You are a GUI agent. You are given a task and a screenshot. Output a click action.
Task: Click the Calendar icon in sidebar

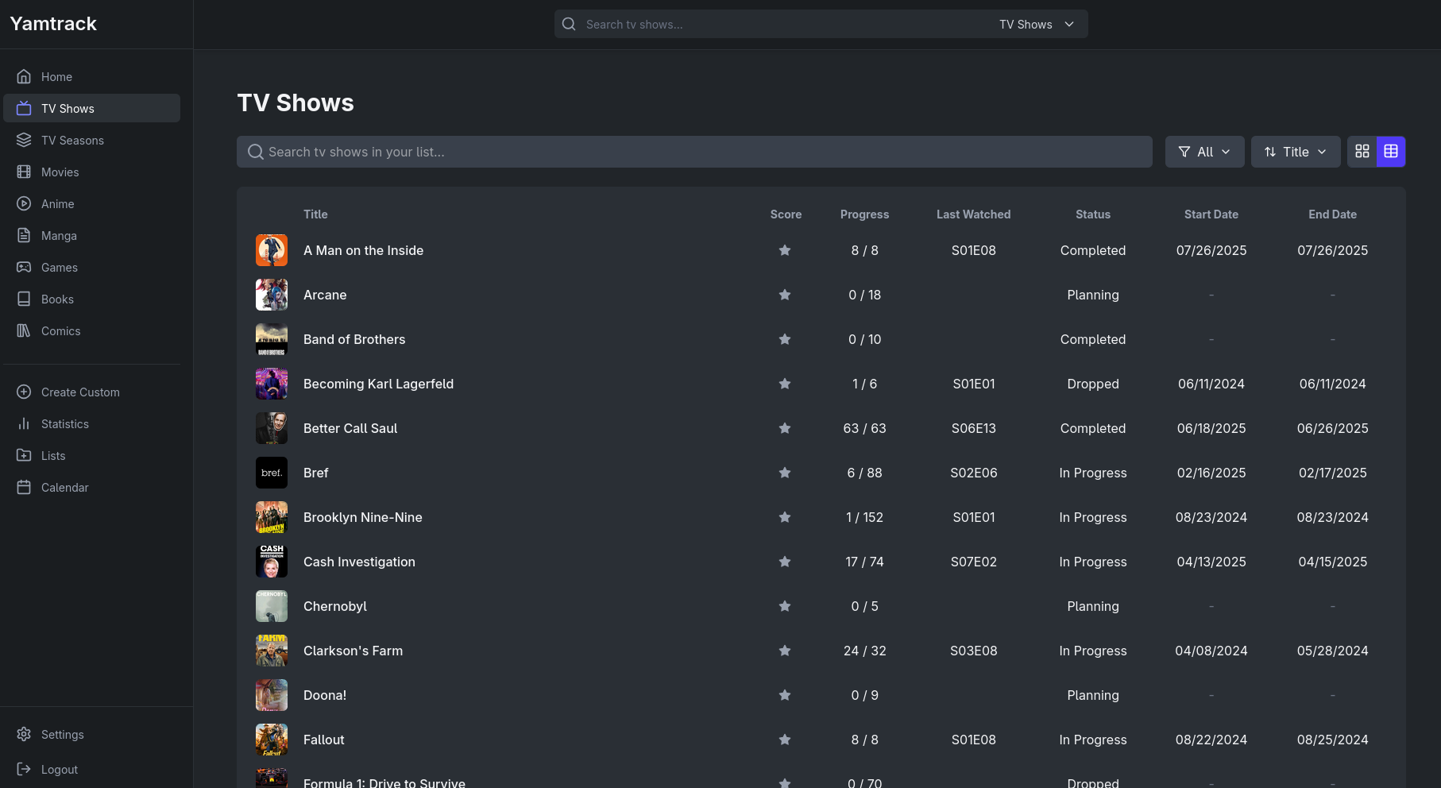(x=24, y=488)
